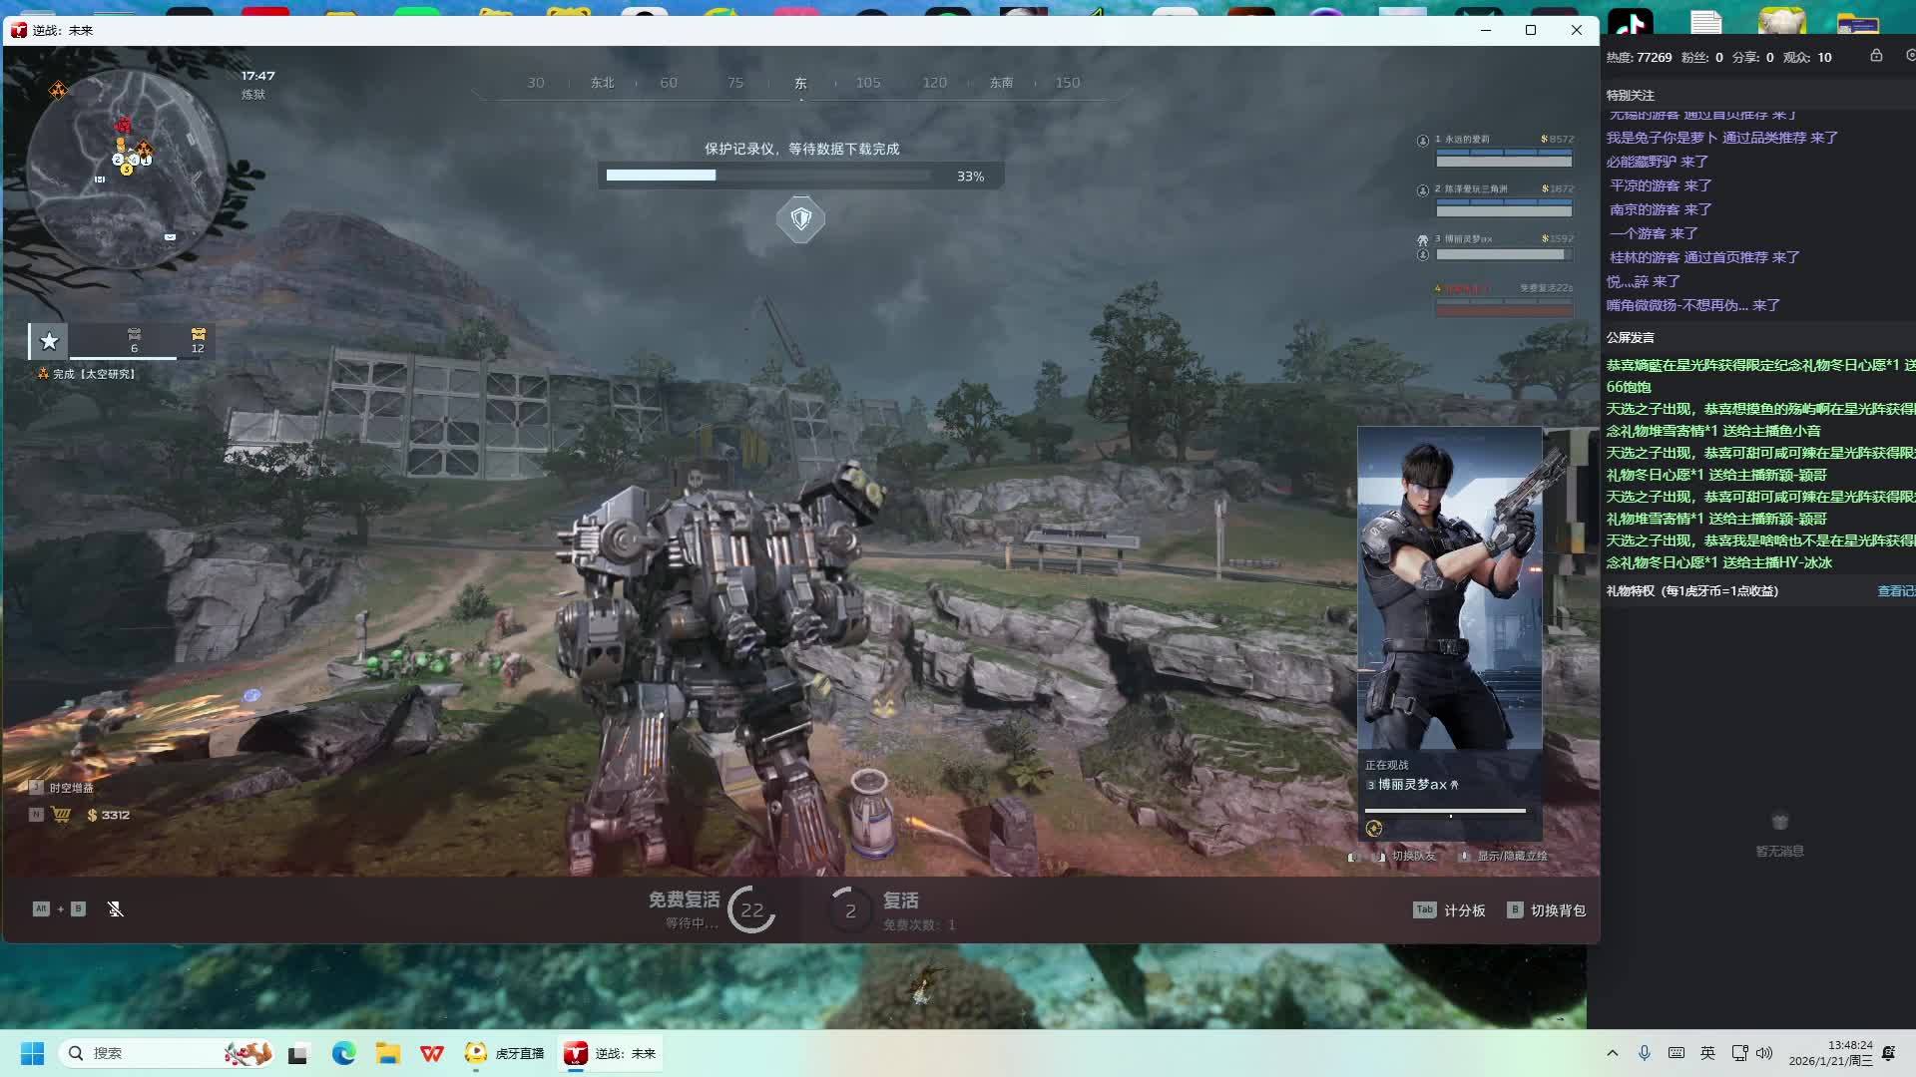The image size is (1916, 1077).
Task: Click the shield objective marker icon
Action: 800,218
